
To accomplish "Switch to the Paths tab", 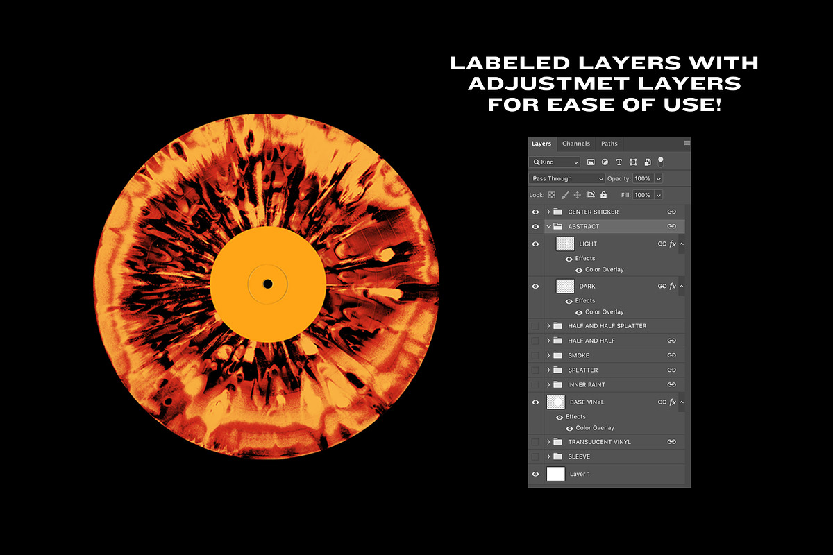I will coord(609,144).
